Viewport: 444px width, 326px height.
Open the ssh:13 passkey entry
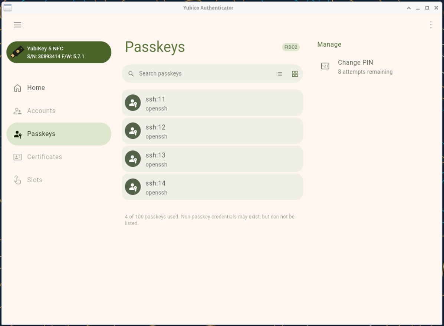213,159
